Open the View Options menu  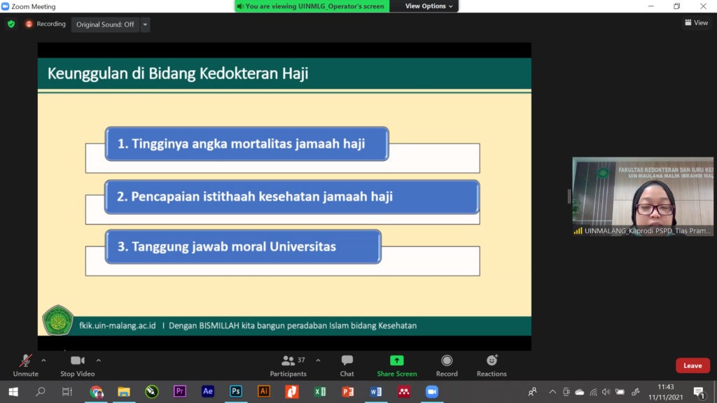click(x=429, y=6)
